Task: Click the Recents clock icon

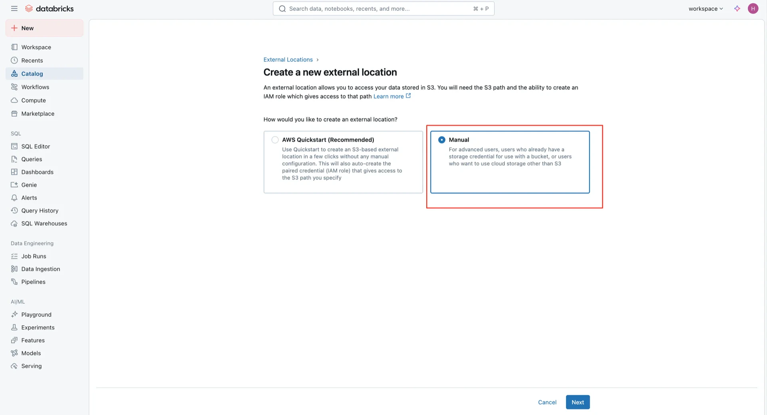Action: pos(14,60)
